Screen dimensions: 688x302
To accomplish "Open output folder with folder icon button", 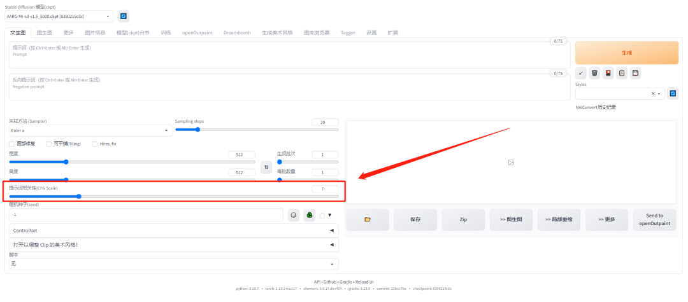I will coord(368,219).
